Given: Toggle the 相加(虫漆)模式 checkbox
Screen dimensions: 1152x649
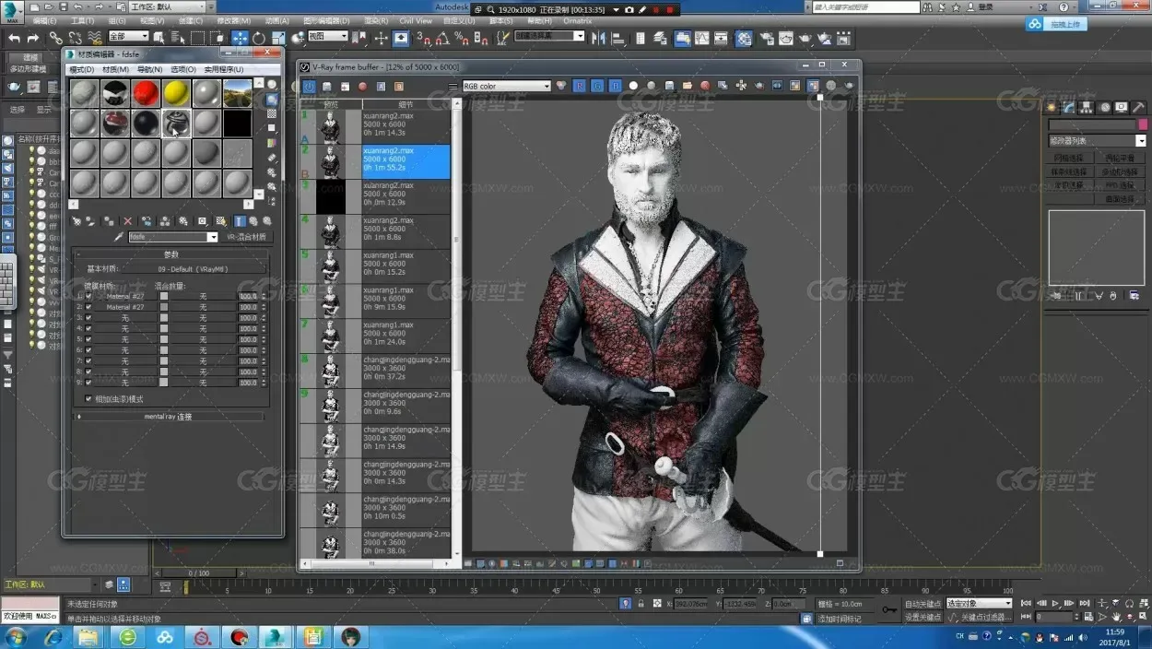Looking at the screenshot, I should coord(88,399).
